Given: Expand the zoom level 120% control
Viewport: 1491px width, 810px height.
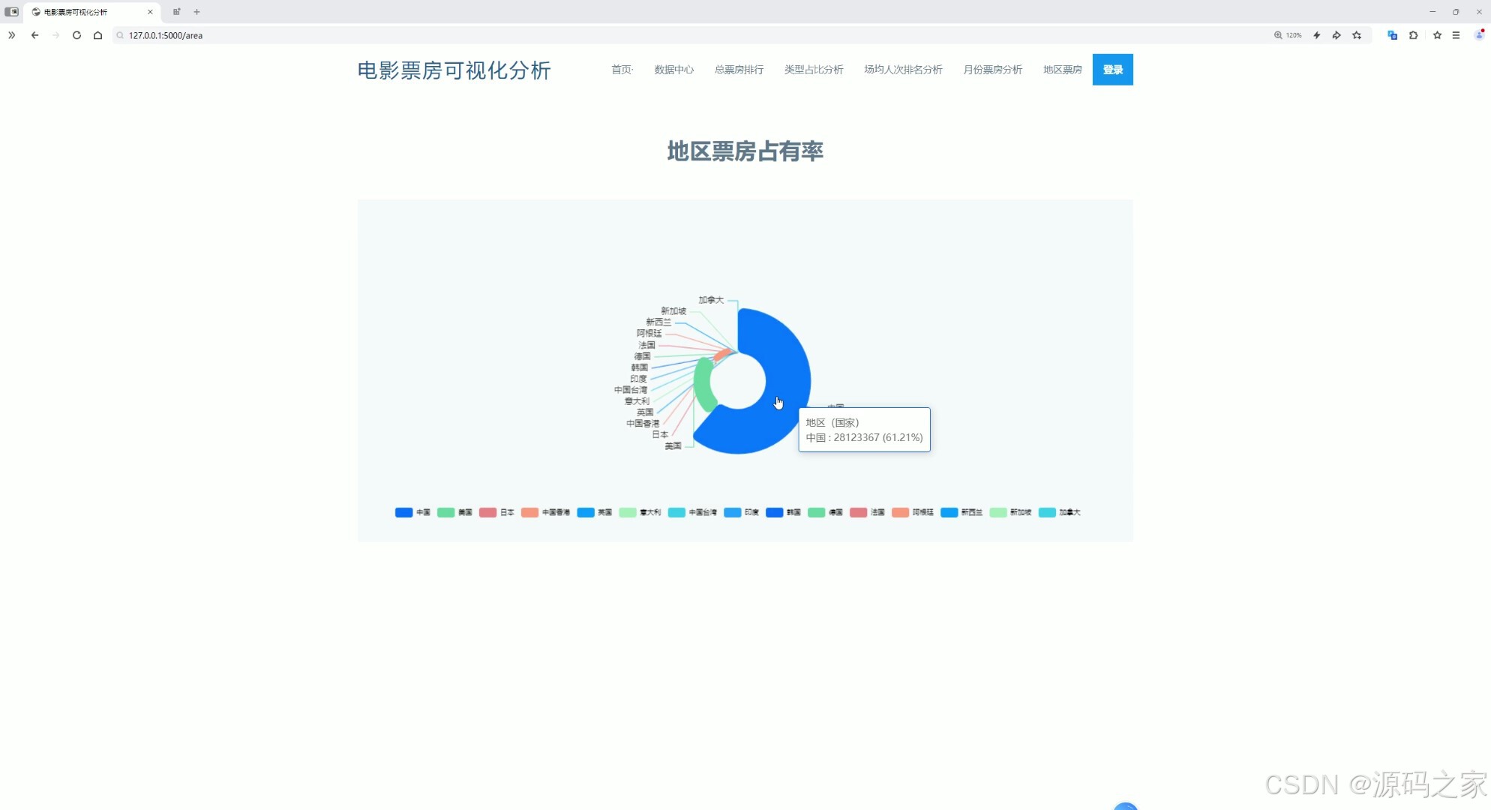Looking at the screenshot, I should tap(1288, 35).
